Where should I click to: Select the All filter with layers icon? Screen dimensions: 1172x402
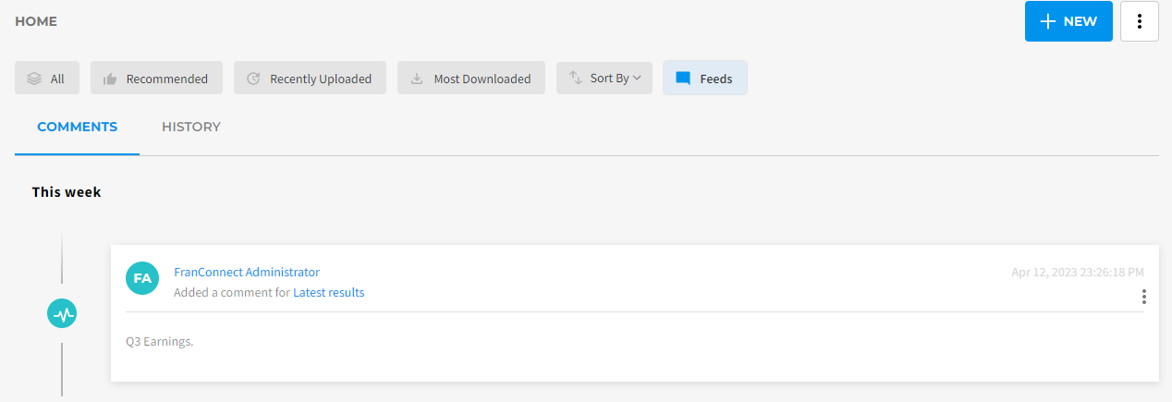pyautogui.click(x=47, y=79)
